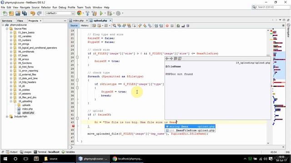The height and width of the screenshot is (163, 291).
Task: Open Task View on the taskbar
Action: point(26,159)
